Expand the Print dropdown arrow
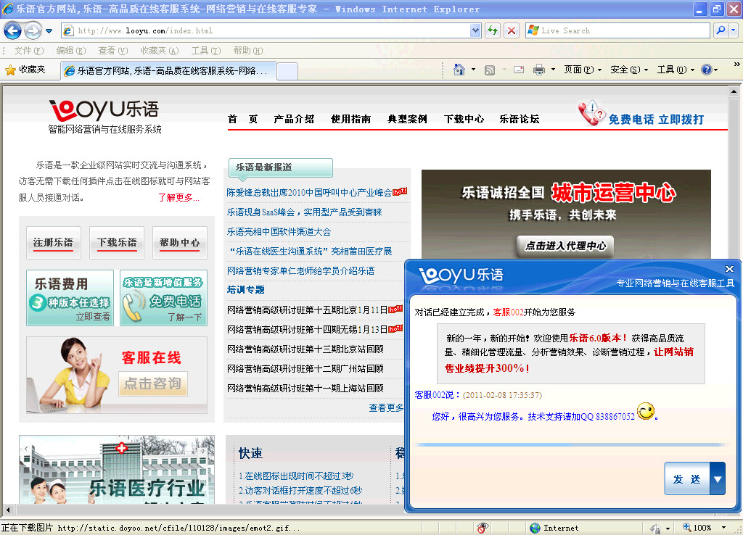This screenshot has height=535, width=743. point(553,70)
